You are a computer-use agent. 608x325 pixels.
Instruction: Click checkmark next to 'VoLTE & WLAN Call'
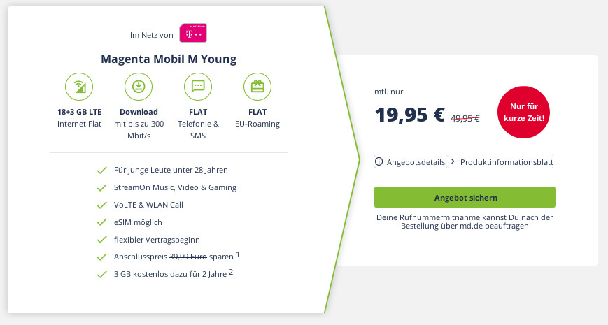[101, 205]
